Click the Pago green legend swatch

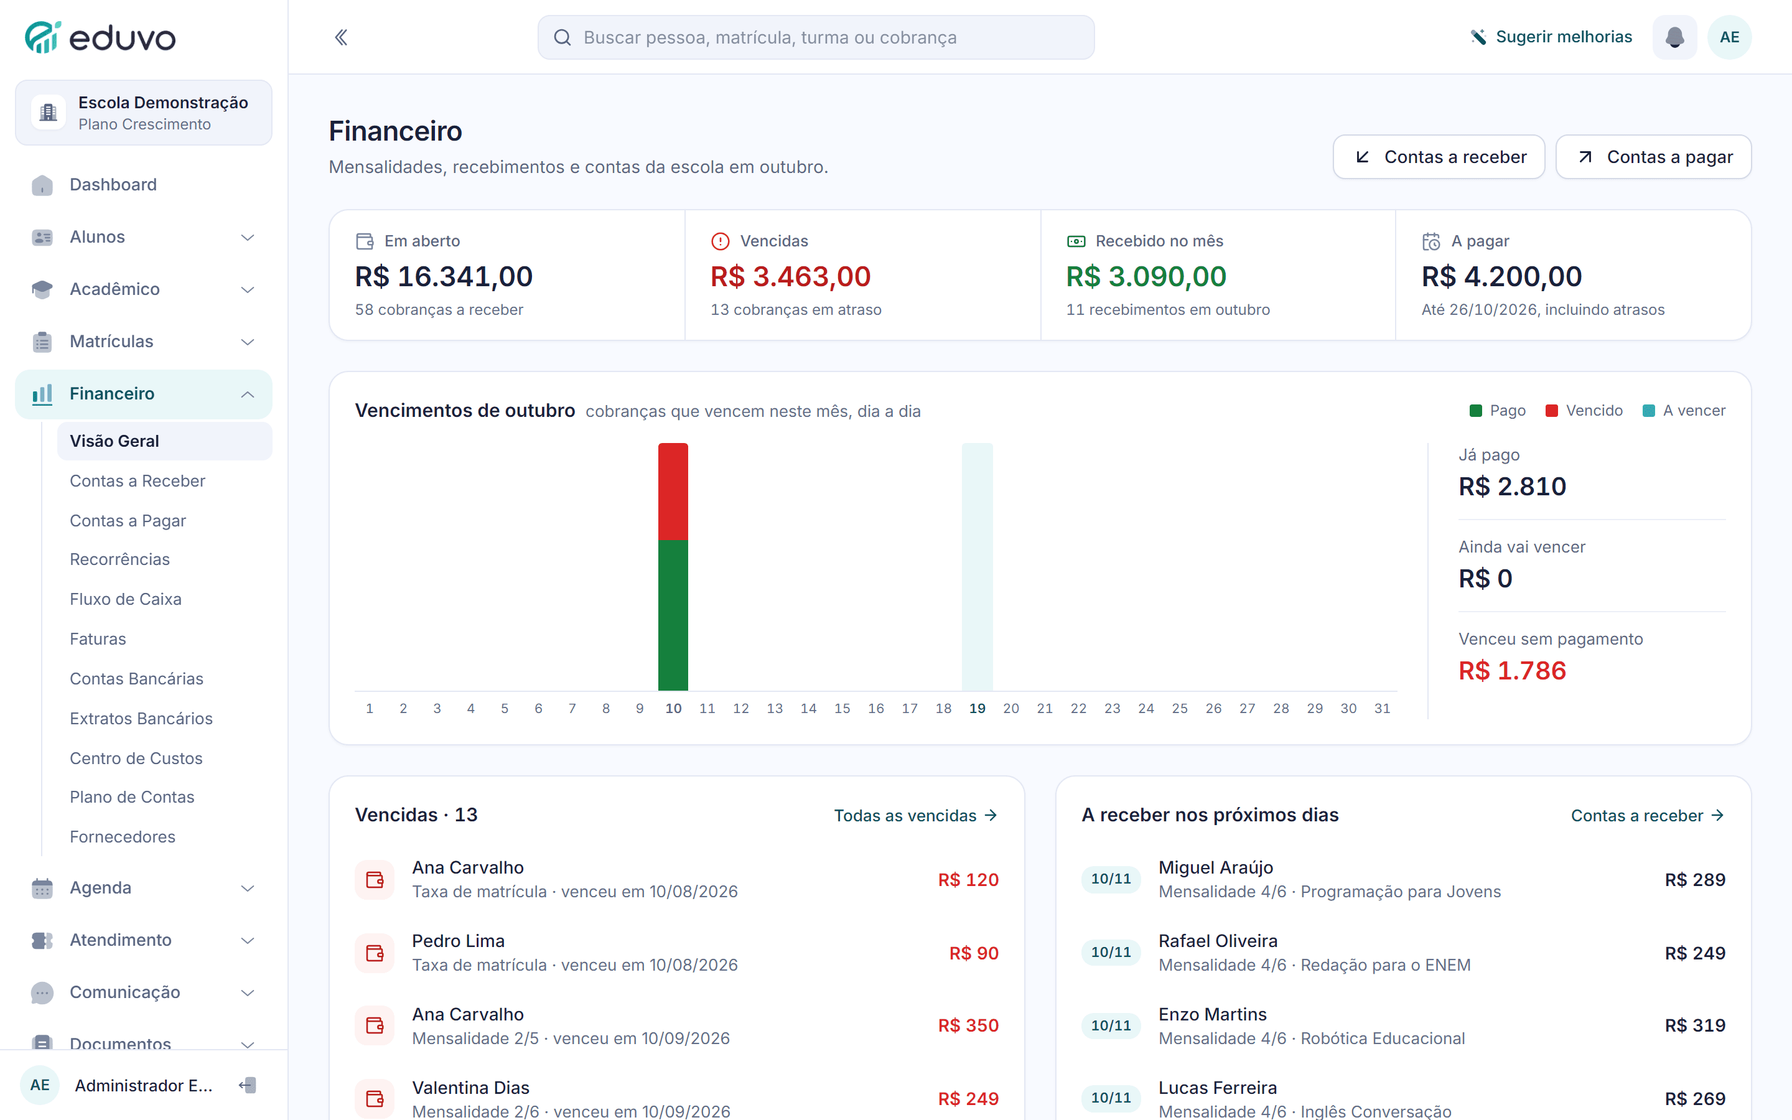1475,411
